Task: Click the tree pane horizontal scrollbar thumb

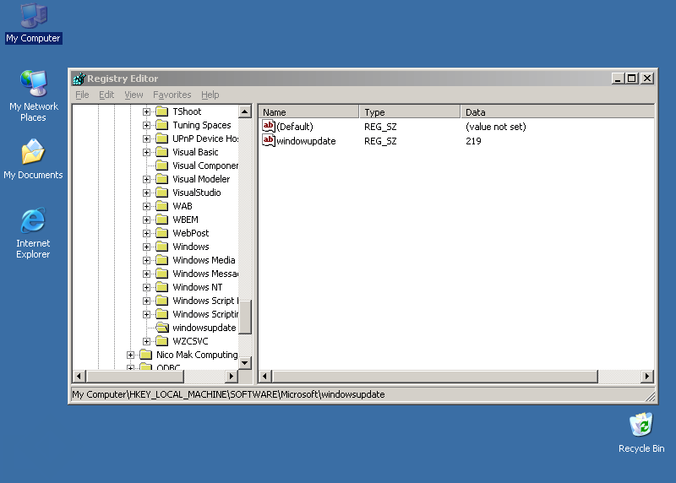Action: [135, 376]
